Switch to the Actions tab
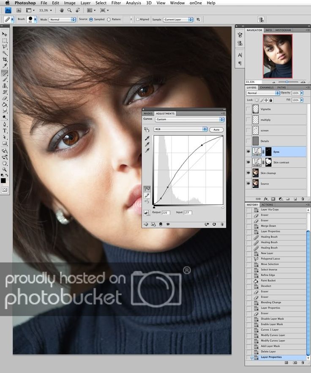311x373 pixels. pyautogui.click(x=267, y=204)
